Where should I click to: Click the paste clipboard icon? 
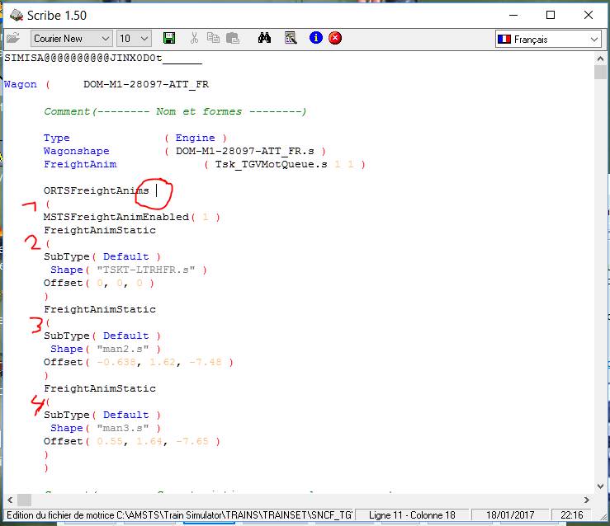pos(233,38)
